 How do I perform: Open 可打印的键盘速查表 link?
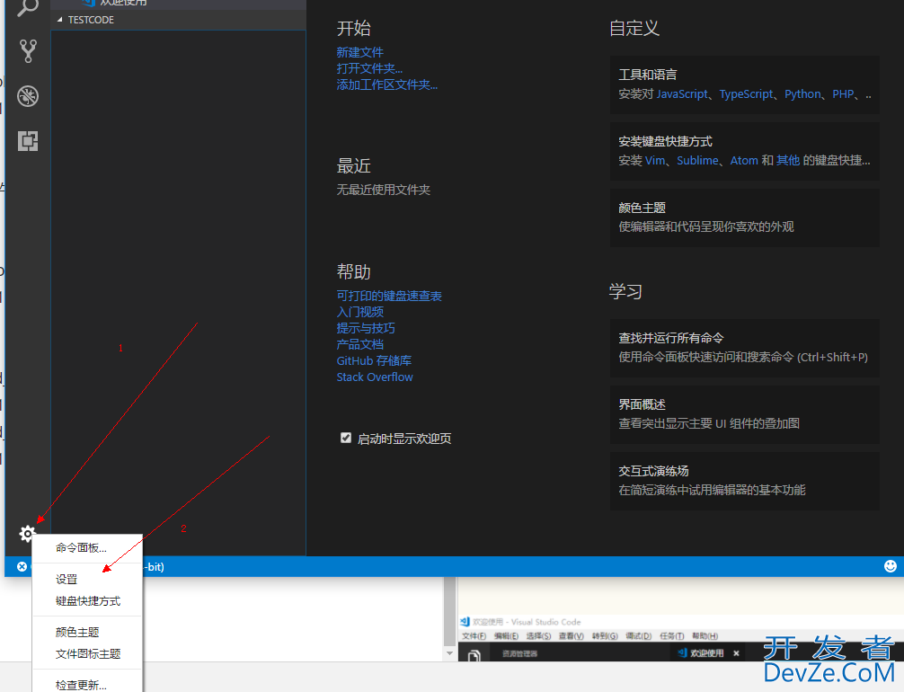(x=389, y=296)
